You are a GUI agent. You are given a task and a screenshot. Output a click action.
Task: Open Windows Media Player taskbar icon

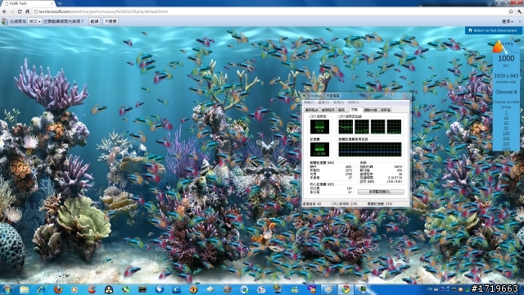75,289
